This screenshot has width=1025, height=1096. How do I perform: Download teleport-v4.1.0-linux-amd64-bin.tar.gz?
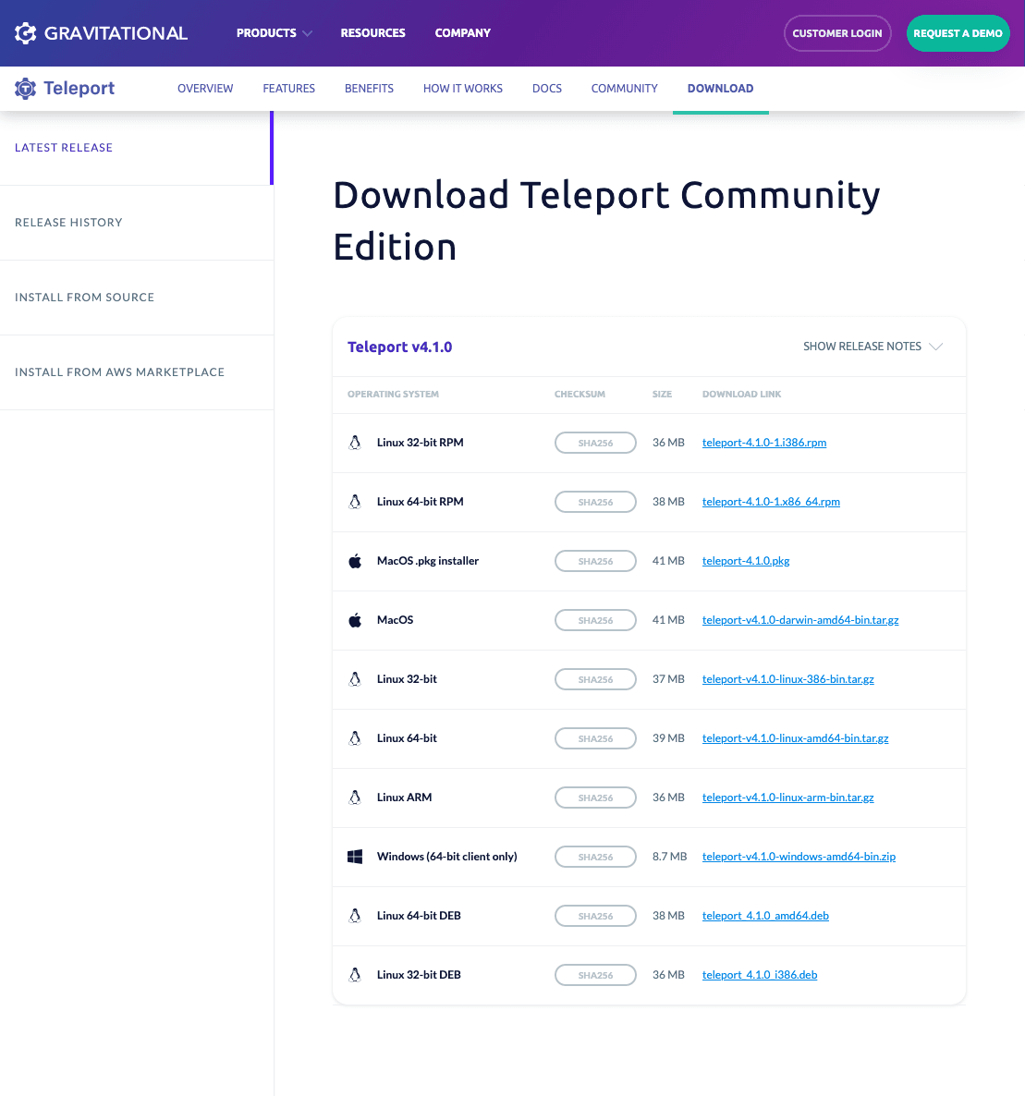point(795,738)
